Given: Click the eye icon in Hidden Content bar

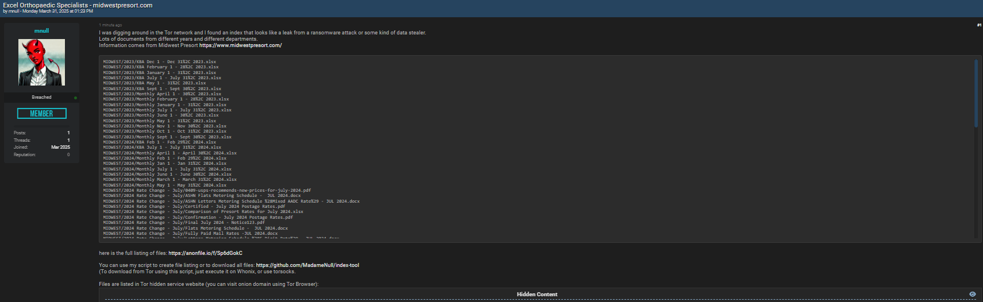Looking at the screenshot, I should click(x=972, y=294).
